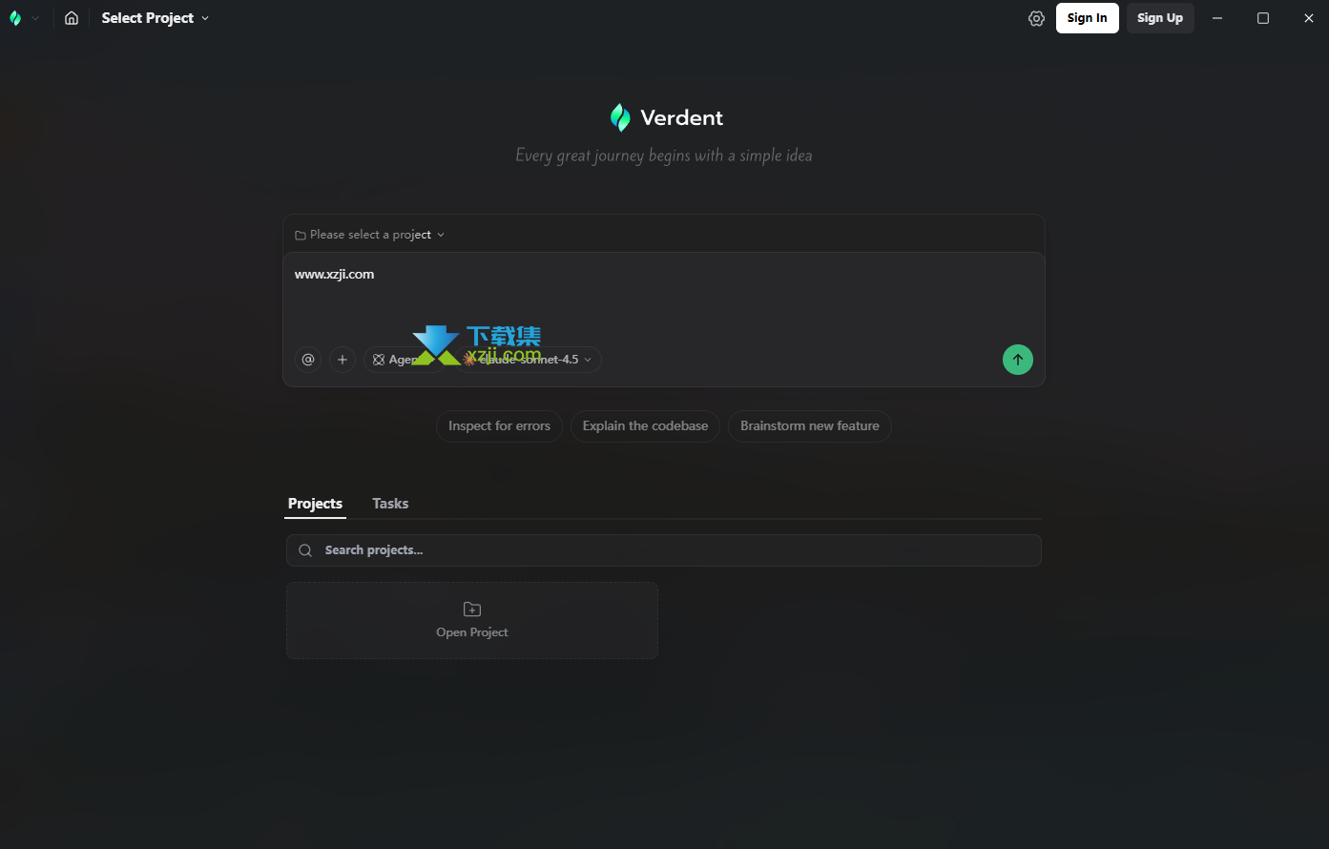Focus the Search projects input field

point(668,550)
